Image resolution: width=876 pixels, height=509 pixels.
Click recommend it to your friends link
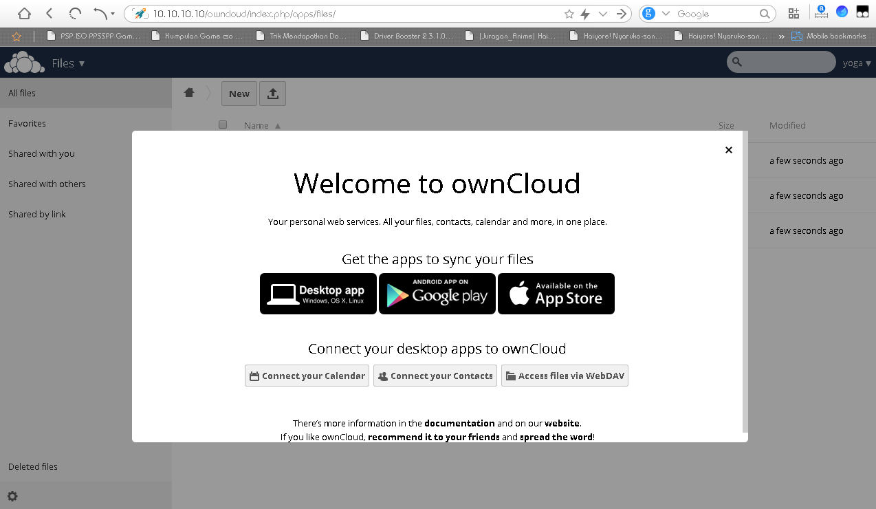click(x=434, y=437)
